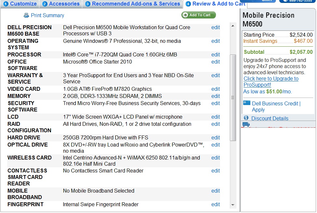Click the delivery truck icon
Screen dimensions: 317x213
pos(246,124)
